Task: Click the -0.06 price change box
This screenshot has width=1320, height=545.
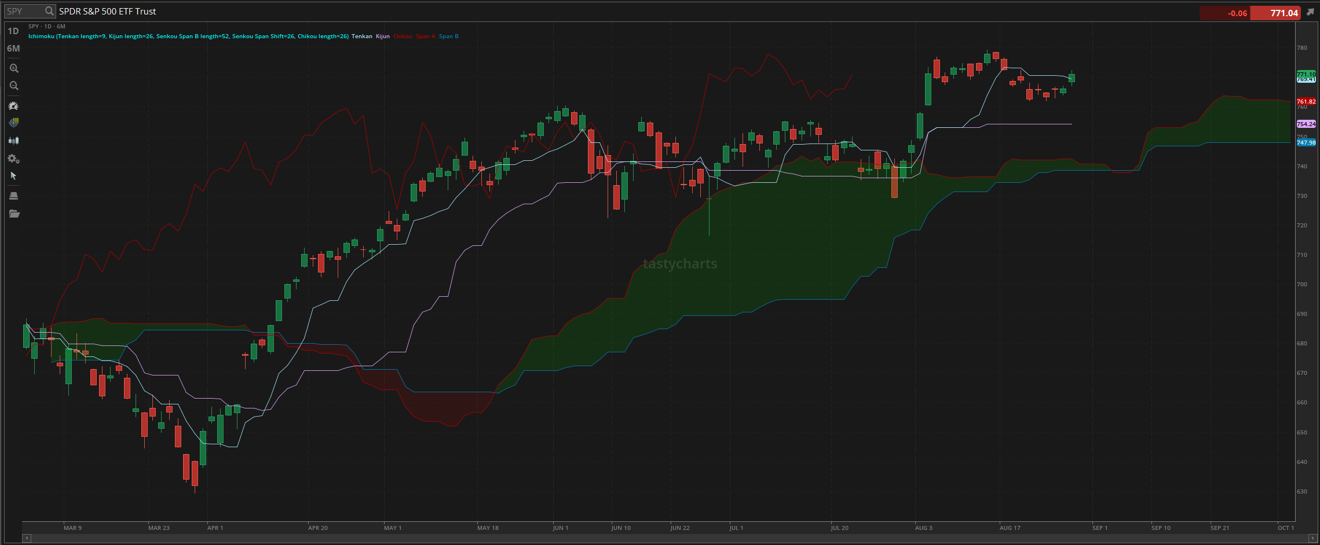Action: tap(1226, 13)
